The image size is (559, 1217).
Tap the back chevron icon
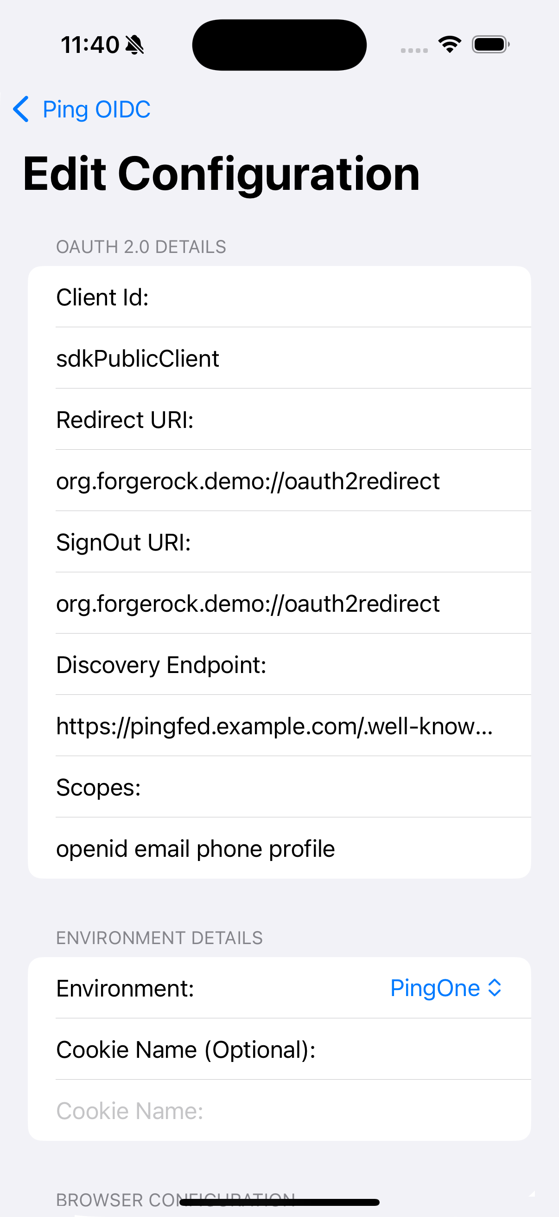[21, 109]
